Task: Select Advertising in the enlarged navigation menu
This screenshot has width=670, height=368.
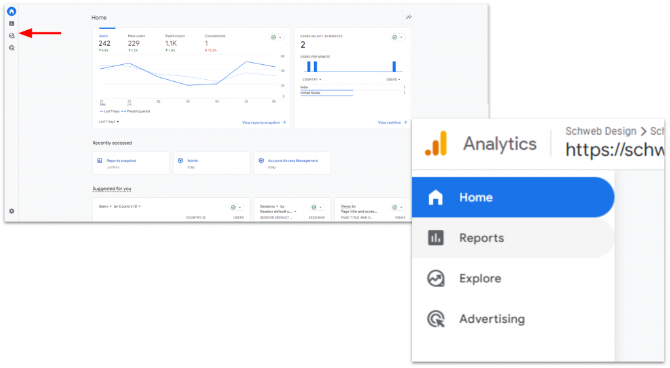Action: [491, 319]
